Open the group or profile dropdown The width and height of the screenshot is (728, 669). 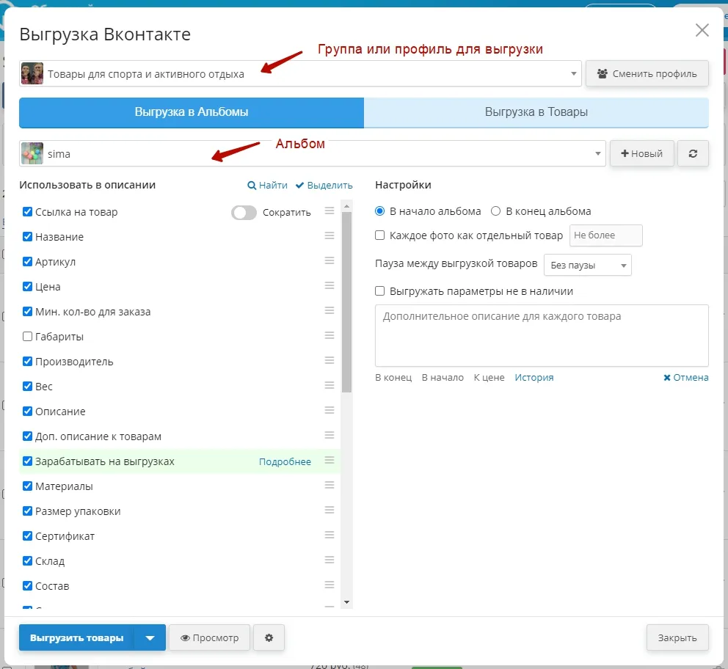(300, 74)
